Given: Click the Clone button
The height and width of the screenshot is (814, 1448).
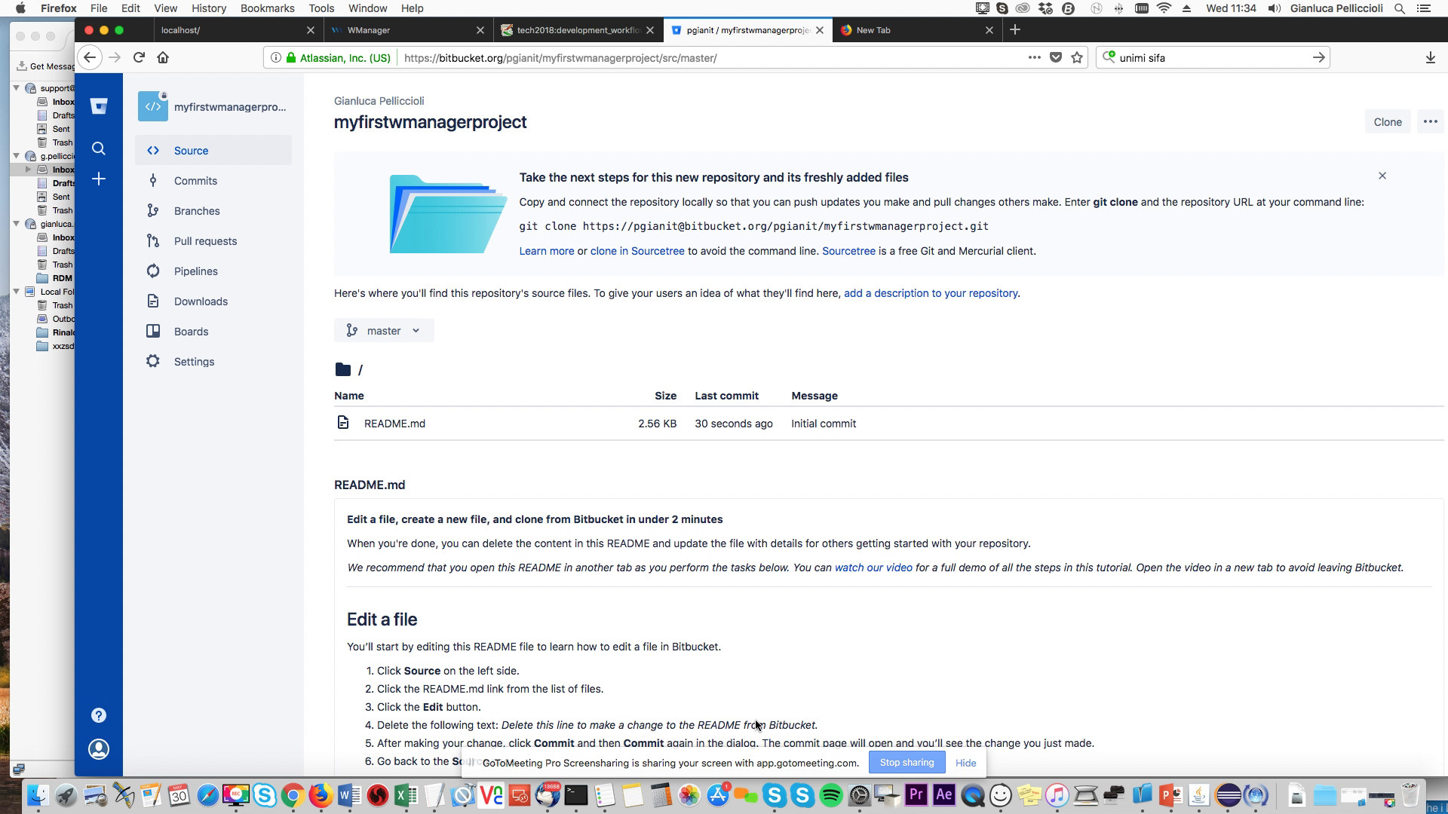Looking at the screenshot, I should pos(1387,122).
